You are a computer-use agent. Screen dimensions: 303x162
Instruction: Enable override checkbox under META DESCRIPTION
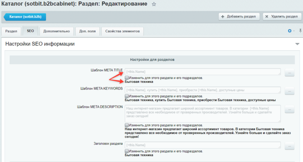[x=127, y=125]
